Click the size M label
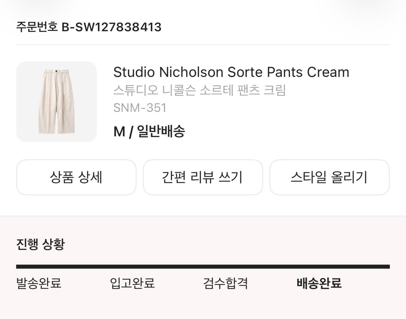Image resolution: width=406 pixels, height=319 pixels. pos(119,132)
